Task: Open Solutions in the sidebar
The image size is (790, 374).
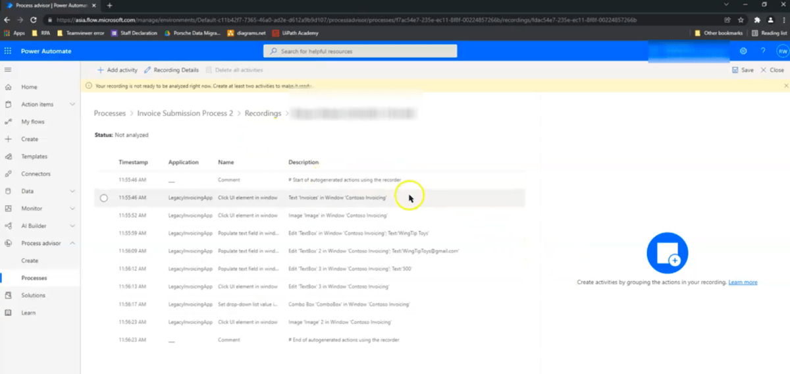Action: pos(33,296)
